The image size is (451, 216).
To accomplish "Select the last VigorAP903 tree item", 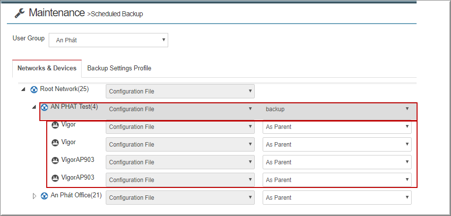I will pyautogui.click(x=78, y=177).
